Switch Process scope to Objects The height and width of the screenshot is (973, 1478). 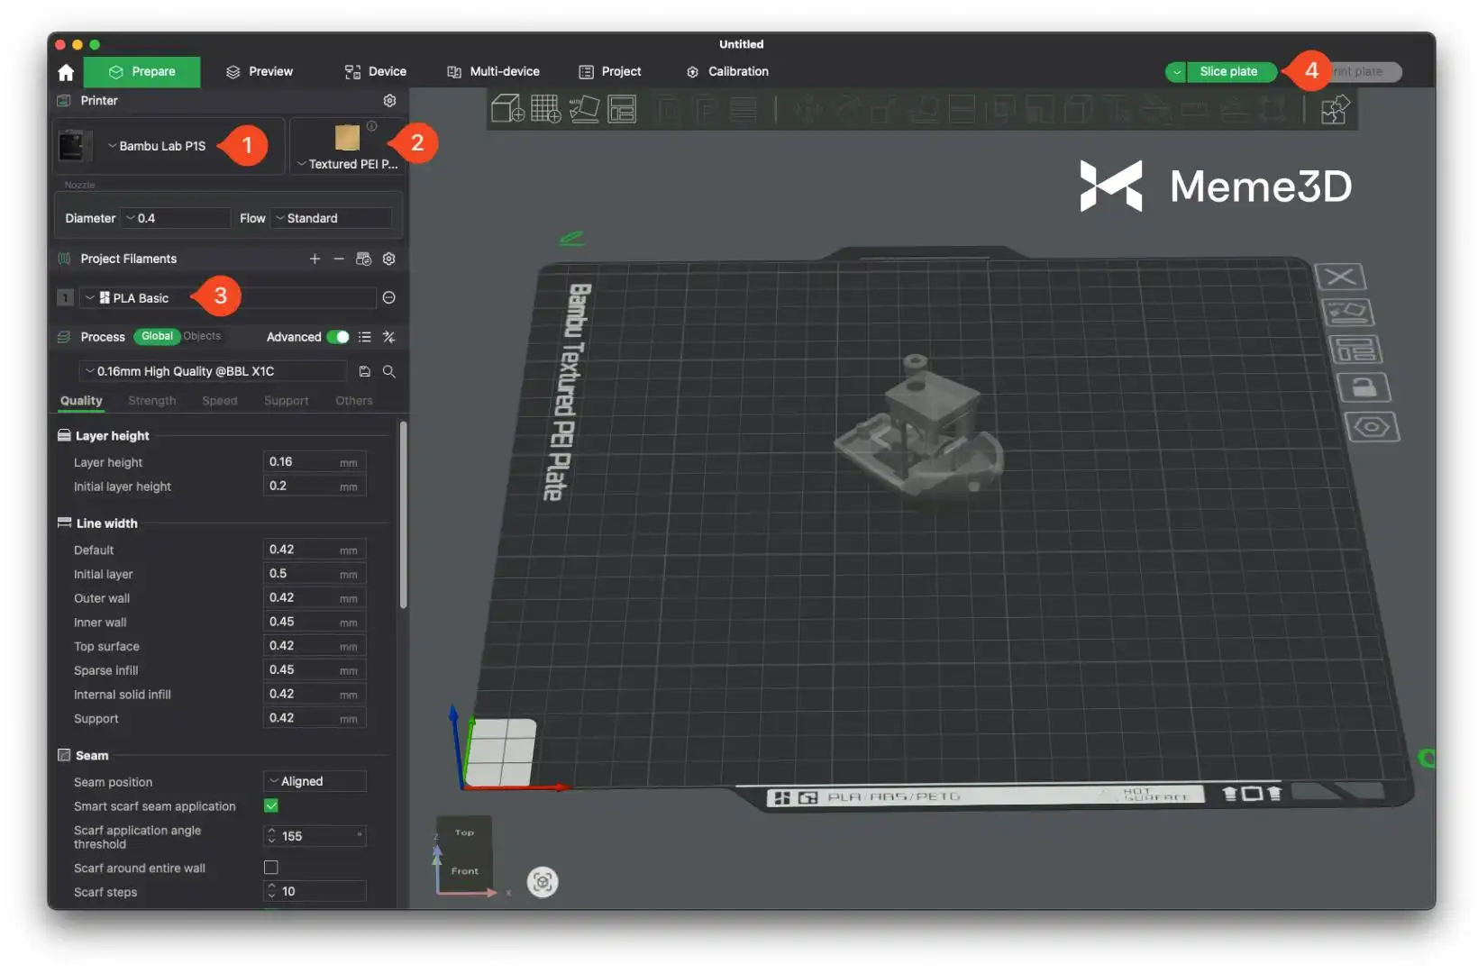coord(202,336)
